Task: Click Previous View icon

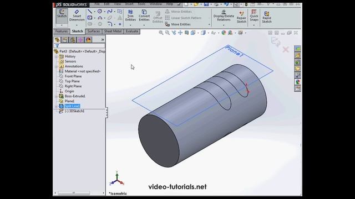Action: (x=174, y=33)
